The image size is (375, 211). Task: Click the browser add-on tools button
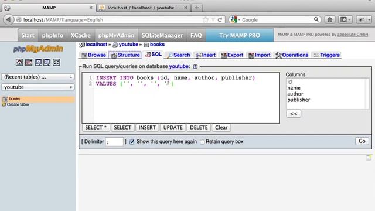[x=363, y=19]
